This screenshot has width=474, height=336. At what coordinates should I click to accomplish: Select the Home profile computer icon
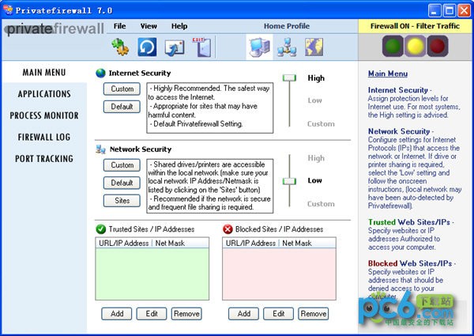[259, 47]
